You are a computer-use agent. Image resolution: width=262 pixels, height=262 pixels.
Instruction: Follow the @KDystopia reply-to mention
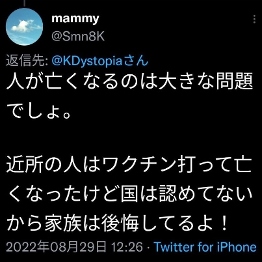click(x=89, y=61)
